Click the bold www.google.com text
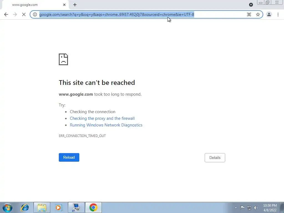 pos(76,94)
